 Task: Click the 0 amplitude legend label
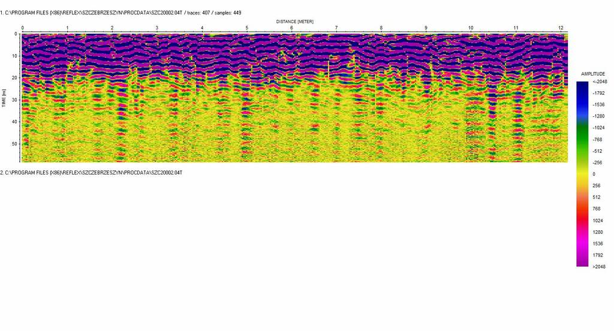click(x=594, y=174)
